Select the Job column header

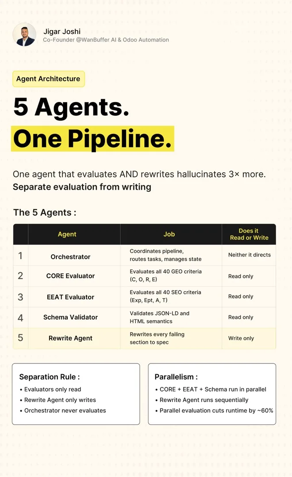click(169, 234)
